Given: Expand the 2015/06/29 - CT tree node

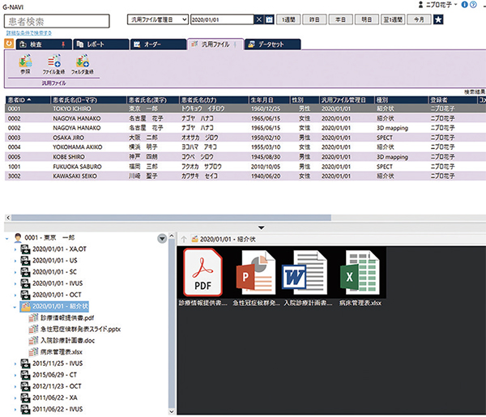Looking at the screenshot, I should click(15, 376).
